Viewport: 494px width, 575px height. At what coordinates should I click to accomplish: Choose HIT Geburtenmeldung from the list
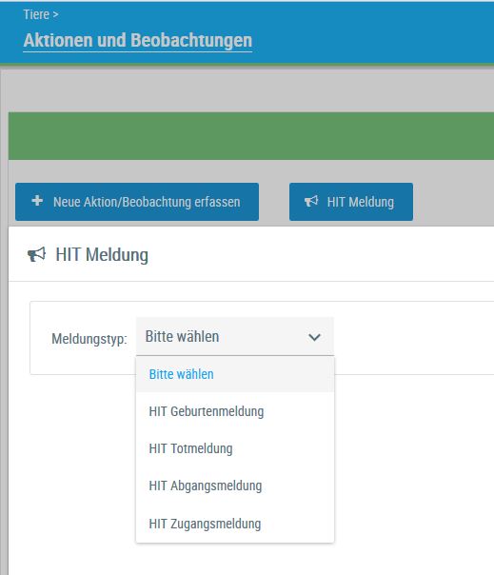[235, 411]
